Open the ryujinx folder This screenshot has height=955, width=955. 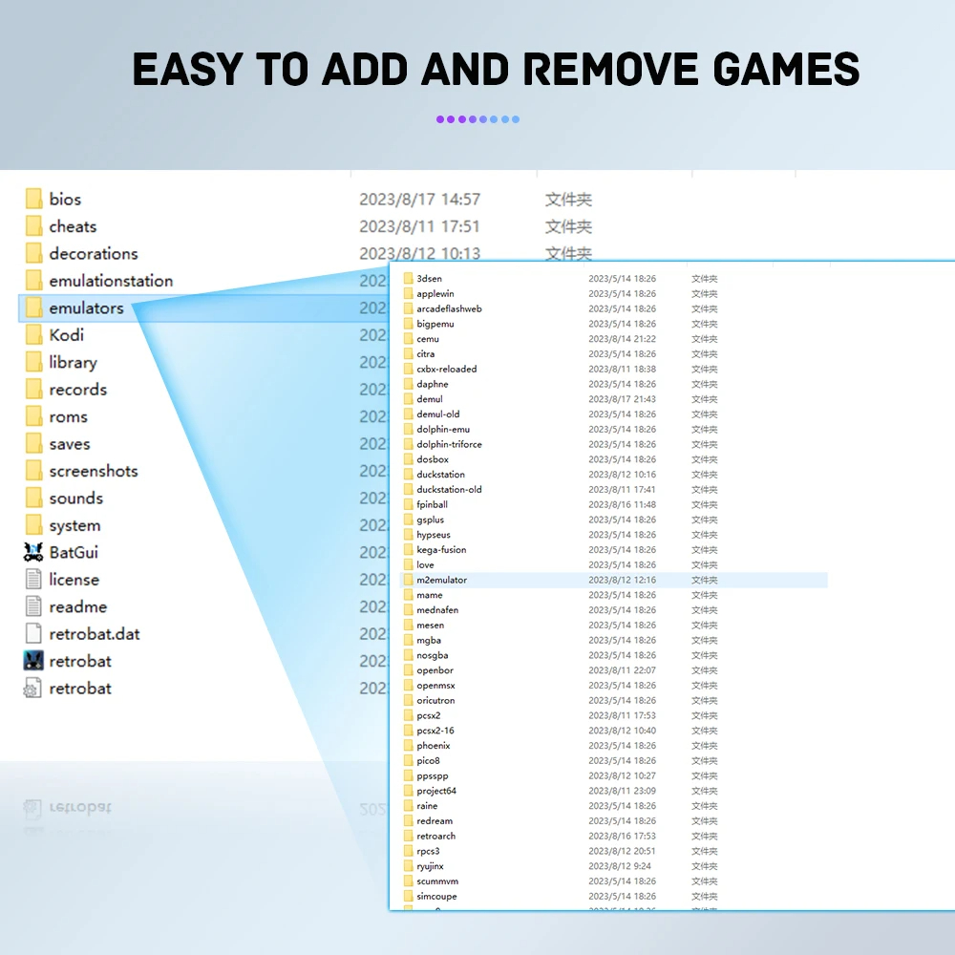[431, 866]
